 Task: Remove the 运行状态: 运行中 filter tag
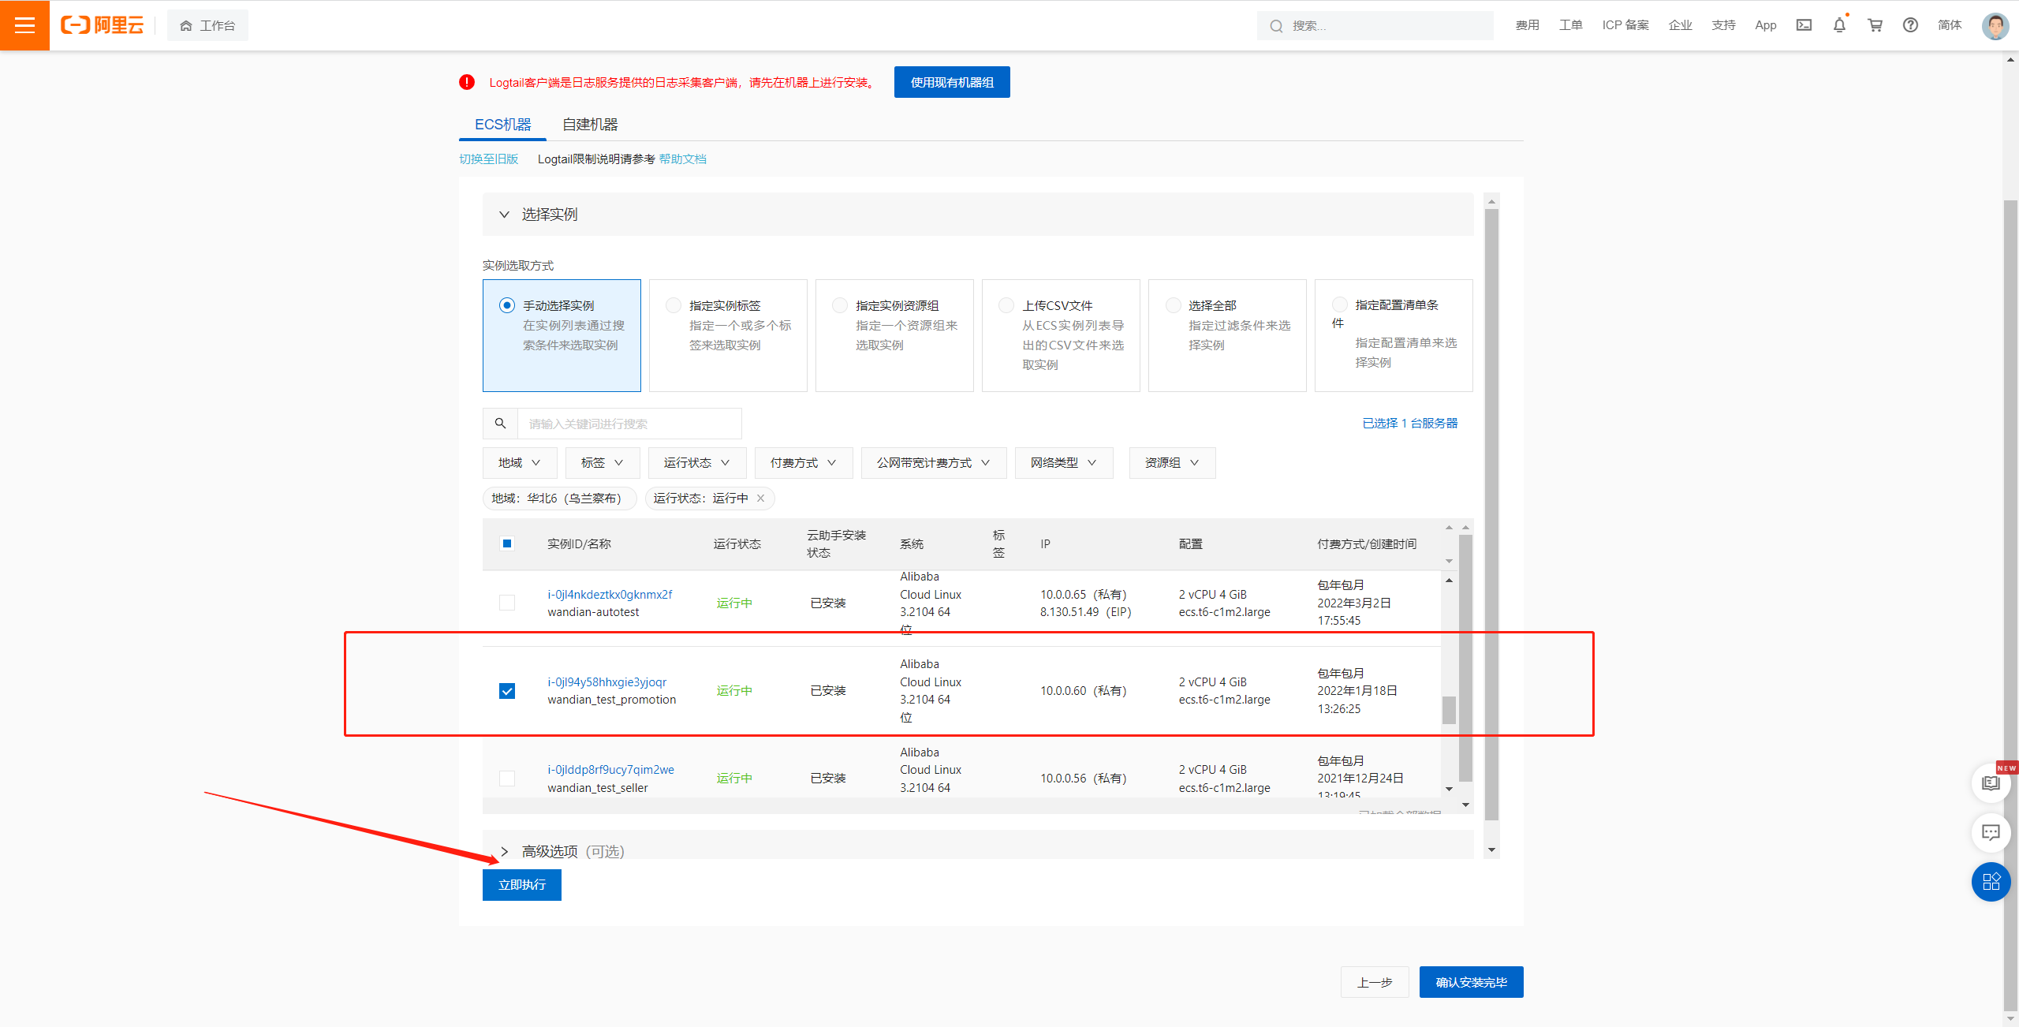click(x=760, y=498)
